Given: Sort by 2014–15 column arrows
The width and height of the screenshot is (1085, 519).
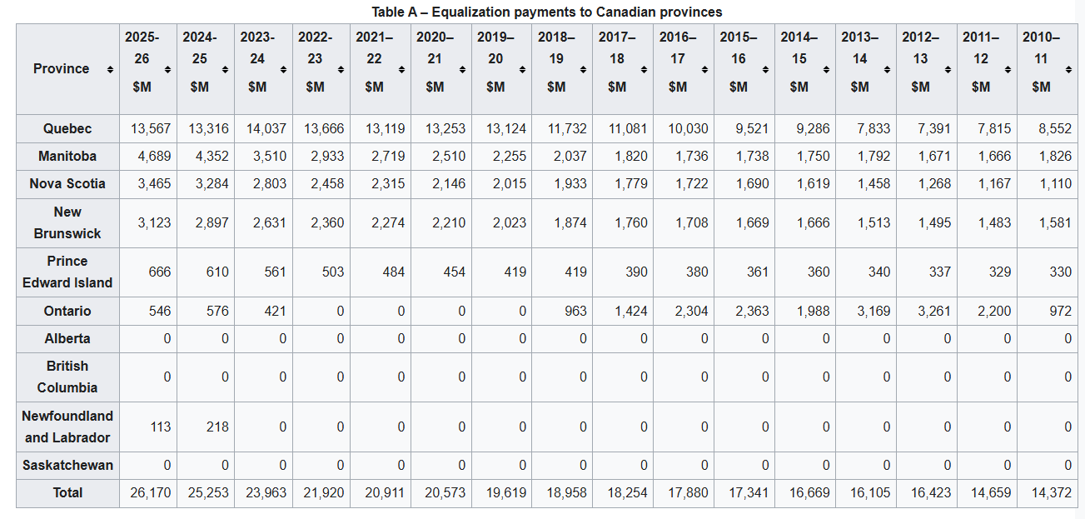Looking at the screenshot, I should pos(826,69).
